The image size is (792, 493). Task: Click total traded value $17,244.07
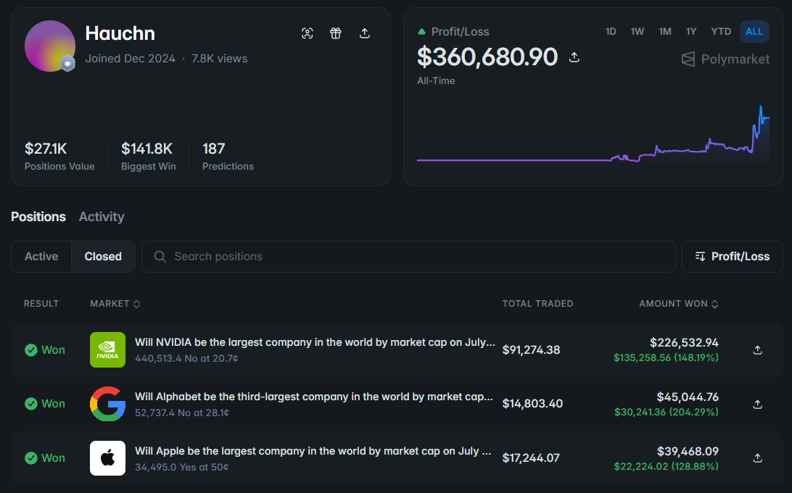531,458
